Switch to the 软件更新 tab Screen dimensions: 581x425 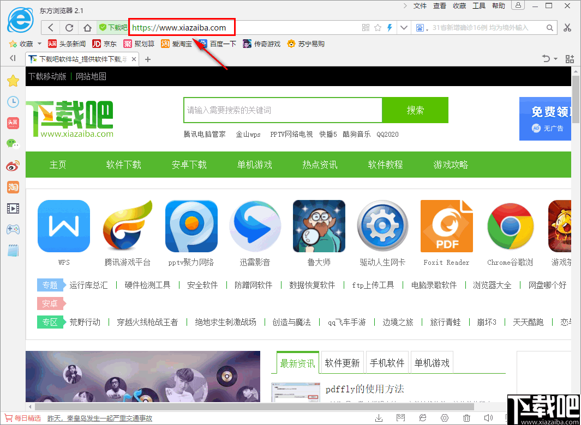[342, 362]
